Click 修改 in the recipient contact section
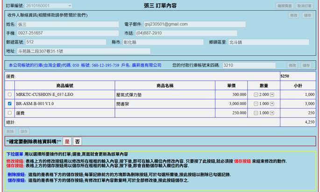Screen dimensions: 320x192 click(x=294, y=15)
